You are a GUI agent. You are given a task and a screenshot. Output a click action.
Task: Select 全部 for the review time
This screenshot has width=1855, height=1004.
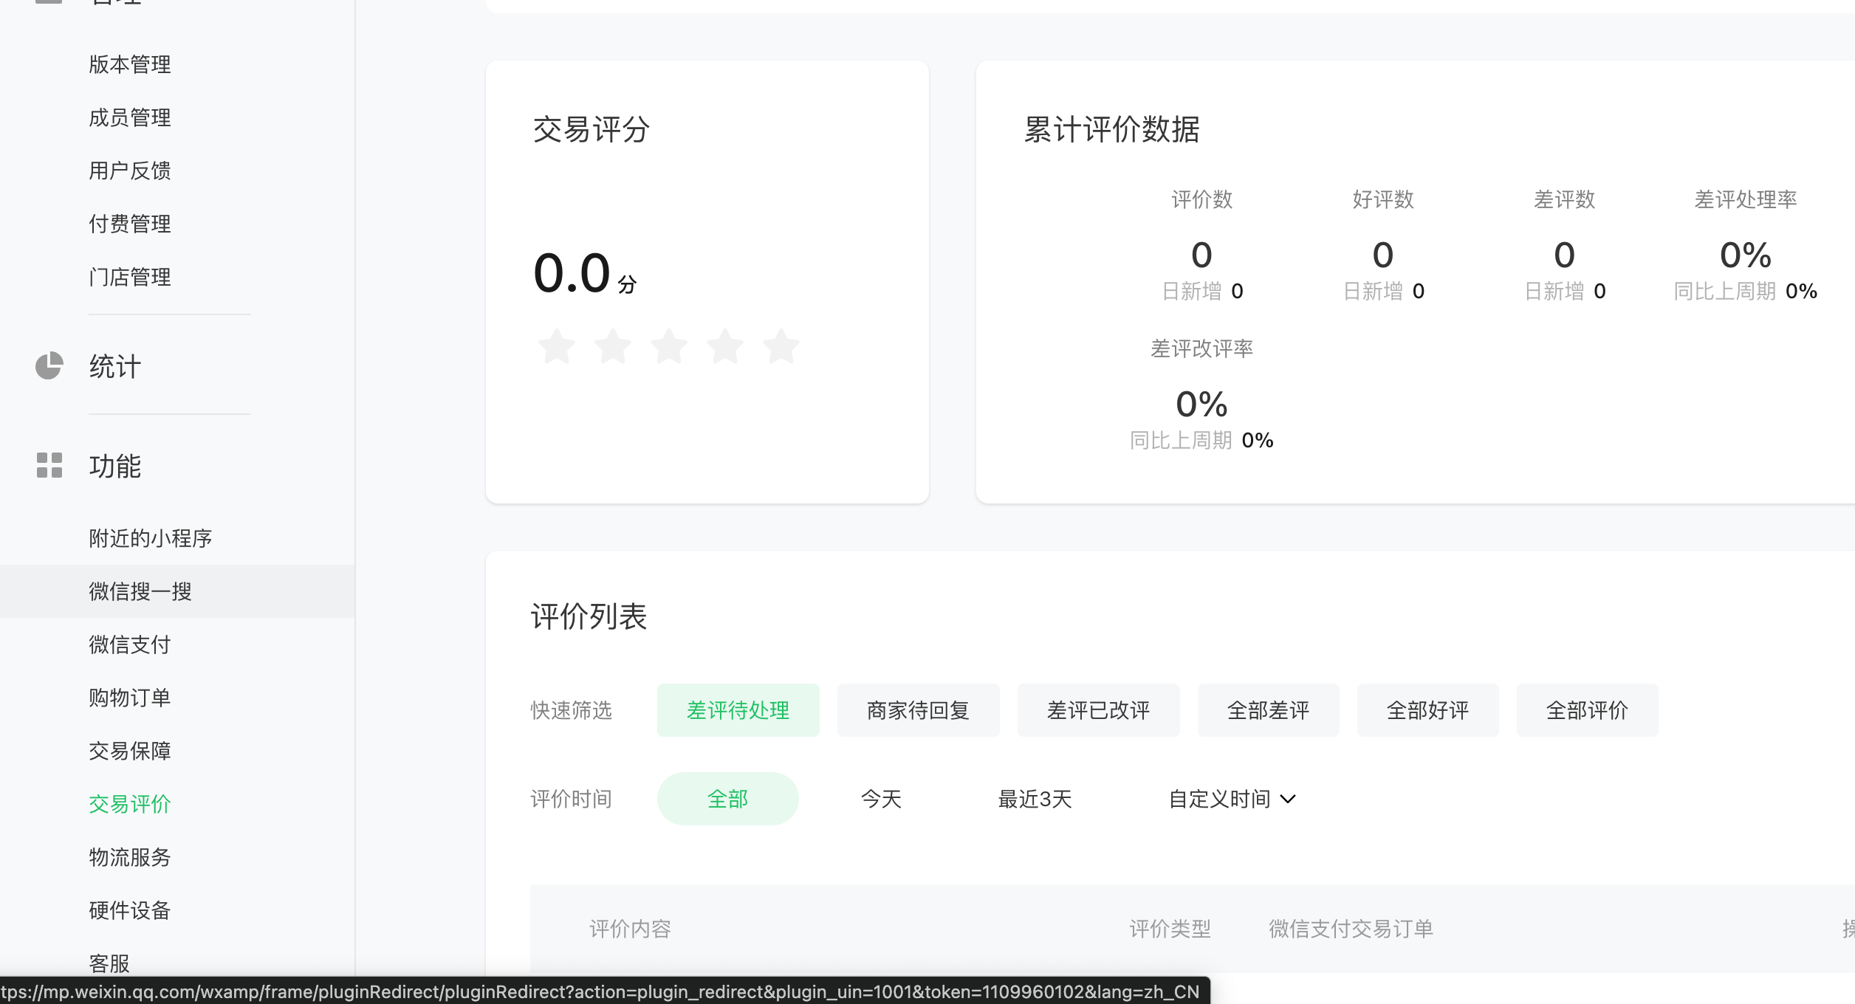(x=727, y=799)
